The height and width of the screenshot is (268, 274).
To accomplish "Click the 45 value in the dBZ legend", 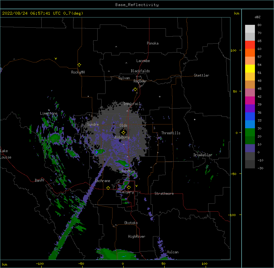I will (x=259, y=88).
